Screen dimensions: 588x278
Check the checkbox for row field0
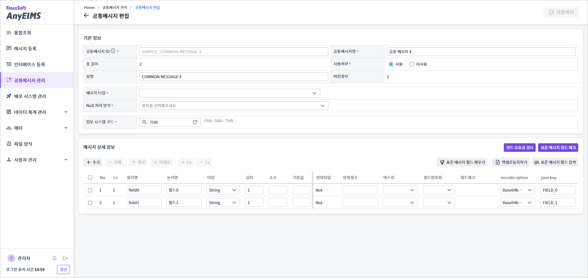pos(90,190)
